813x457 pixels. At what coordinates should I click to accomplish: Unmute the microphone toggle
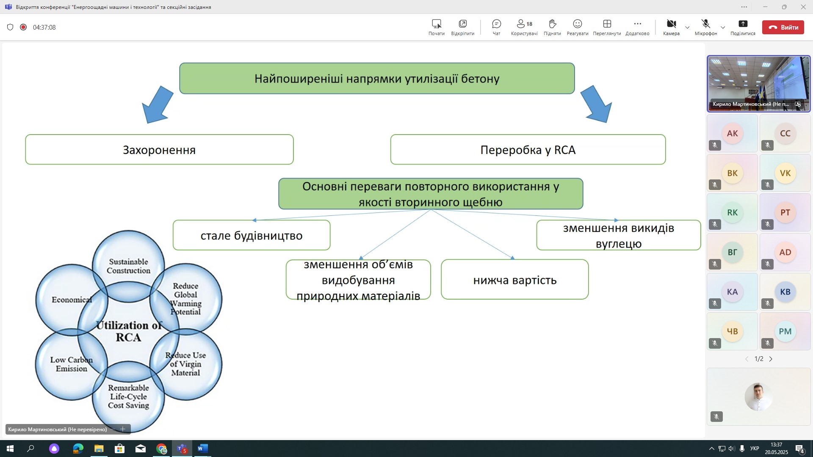click(705, 24)
